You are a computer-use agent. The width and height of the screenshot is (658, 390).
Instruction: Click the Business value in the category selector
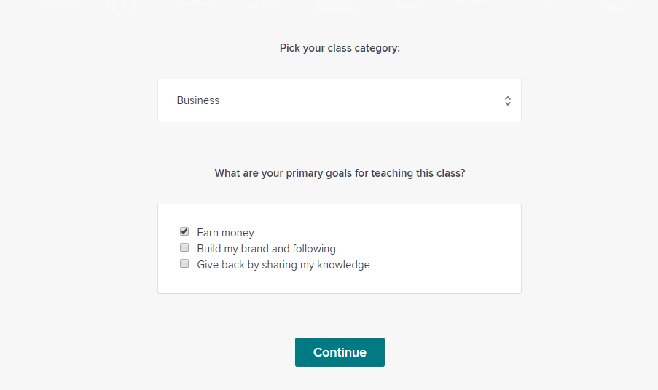click(x=198, y=100)
